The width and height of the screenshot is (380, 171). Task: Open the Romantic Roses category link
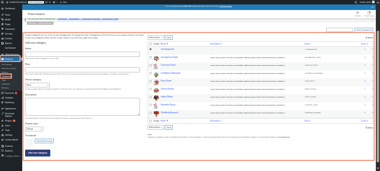click(x=168, y=105)
